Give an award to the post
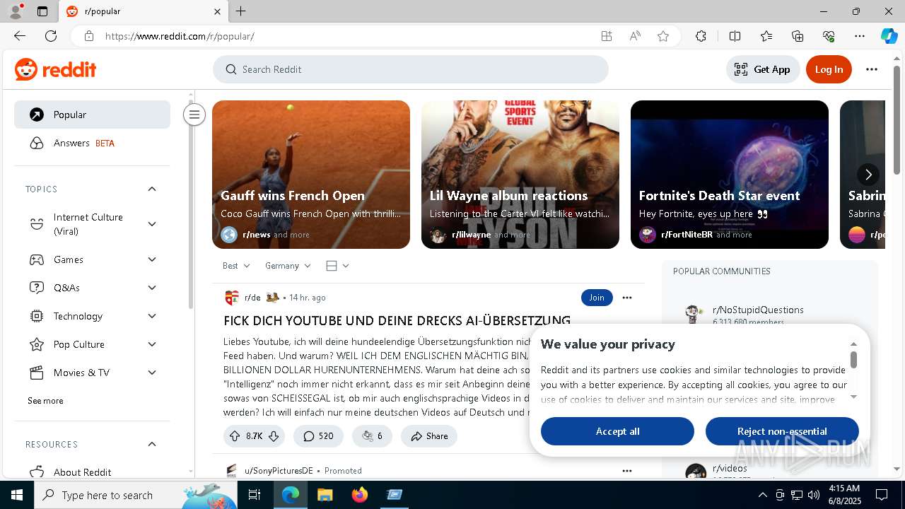 pyautogui.click(x=372, y=436)
